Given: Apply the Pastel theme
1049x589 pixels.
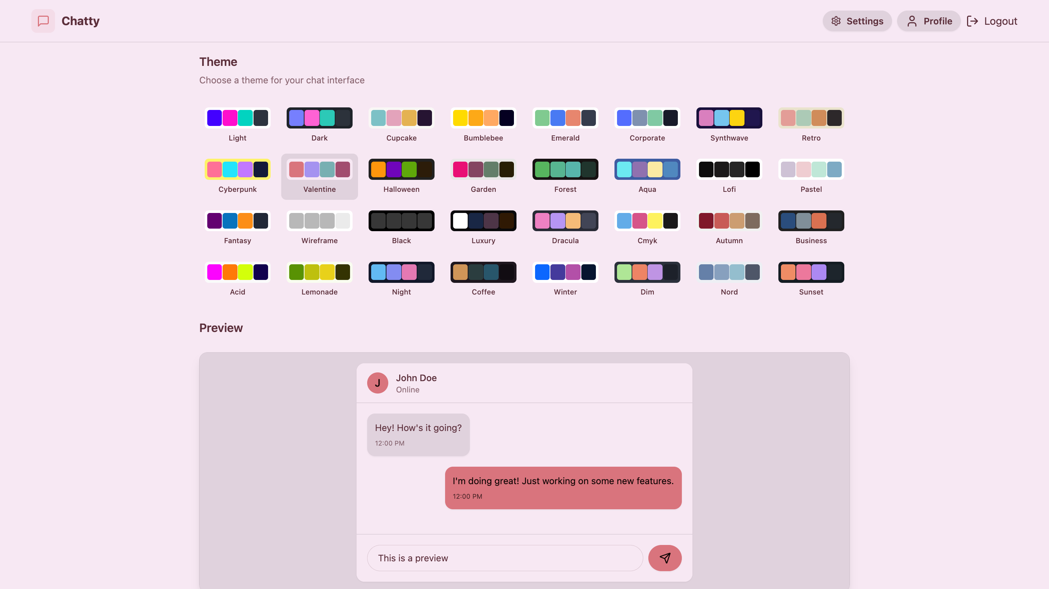Looking at the screenshot, I should click(x=811, y=176).
